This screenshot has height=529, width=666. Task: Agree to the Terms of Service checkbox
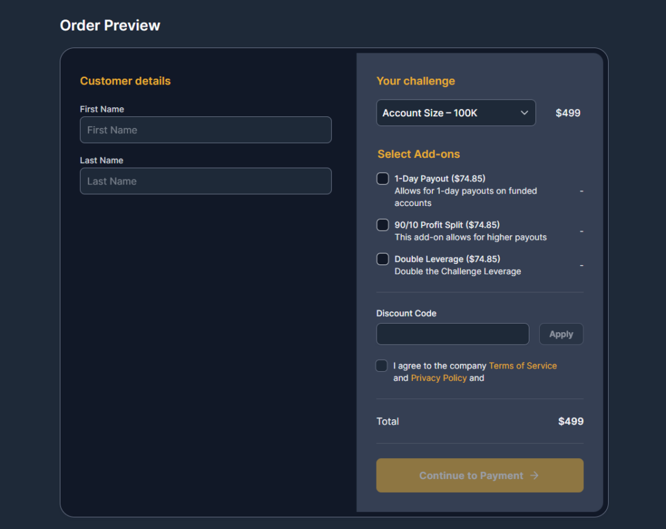coord(382,366)
